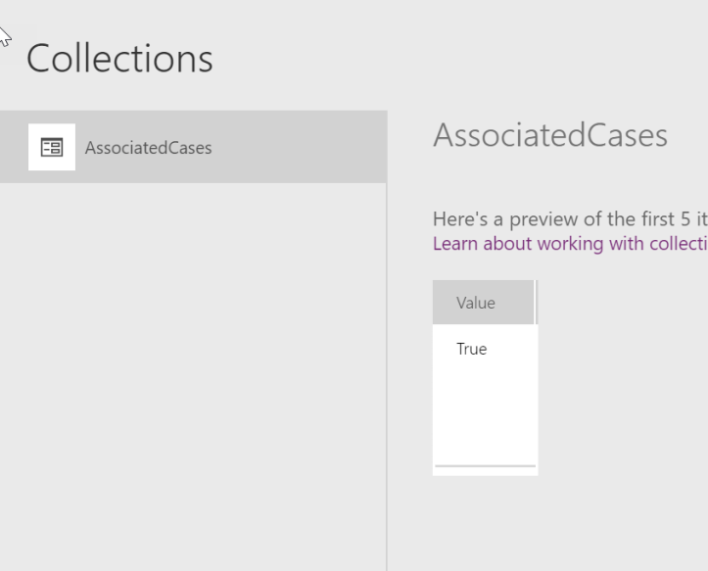The image size is (708, 571).
Task: Click the horizontal scrollbar under the preview table
Action: tap(484, 467)
